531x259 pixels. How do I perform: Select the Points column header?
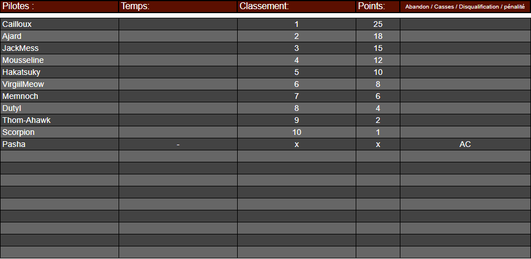[x=378, y=6]
